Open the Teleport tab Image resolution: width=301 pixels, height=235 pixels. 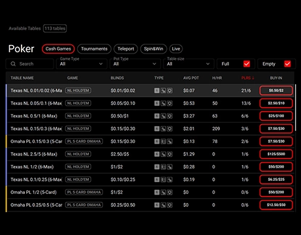(126, 49)
